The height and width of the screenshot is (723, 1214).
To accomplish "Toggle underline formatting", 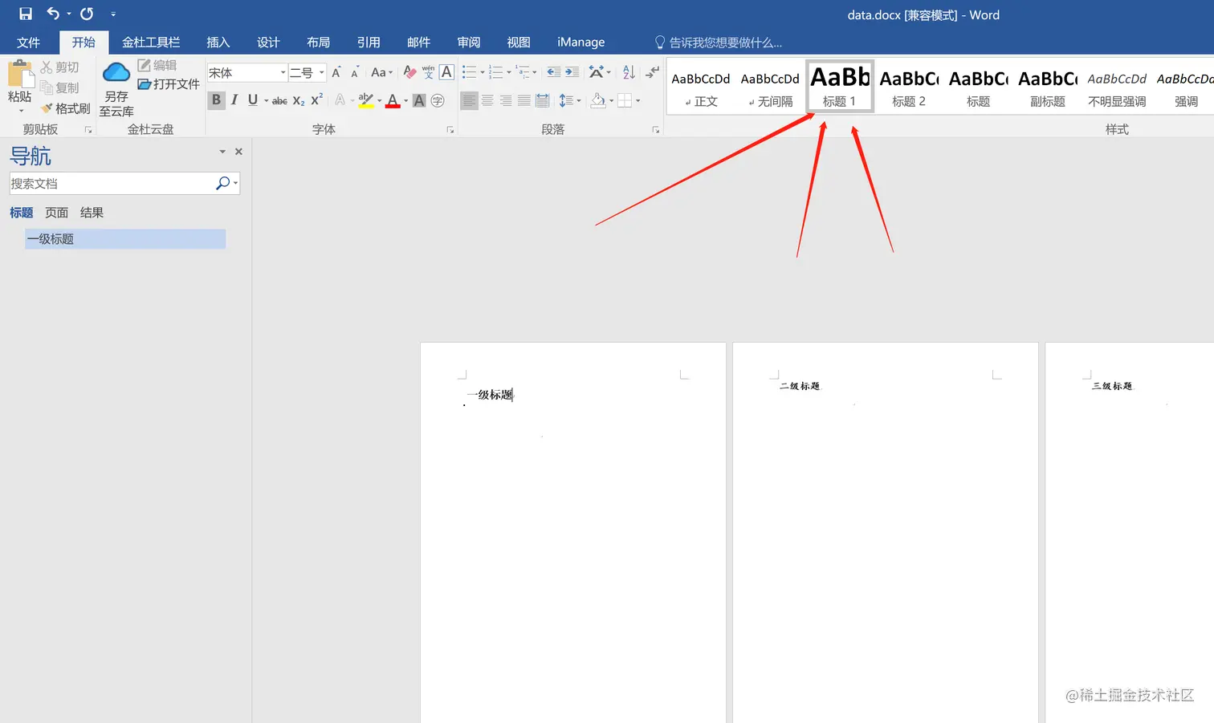I will tap(253, 100).
